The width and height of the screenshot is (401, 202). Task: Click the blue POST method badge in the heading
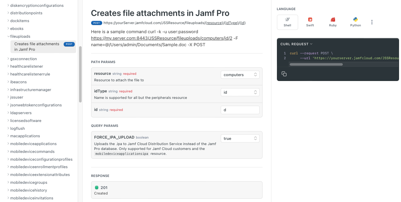pos(97,23)
